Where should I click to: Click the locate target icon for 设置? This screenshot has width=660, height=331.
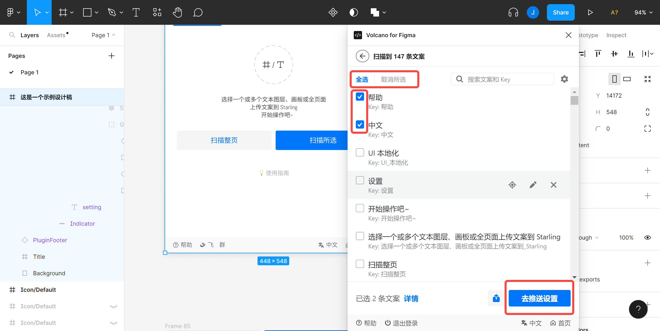pyautogui.click(x=512, y=185)
